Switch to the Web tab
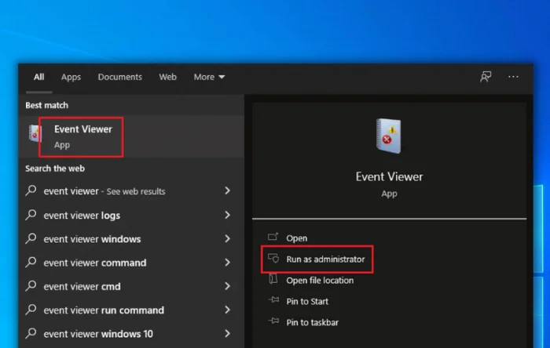 coord(167,77)
